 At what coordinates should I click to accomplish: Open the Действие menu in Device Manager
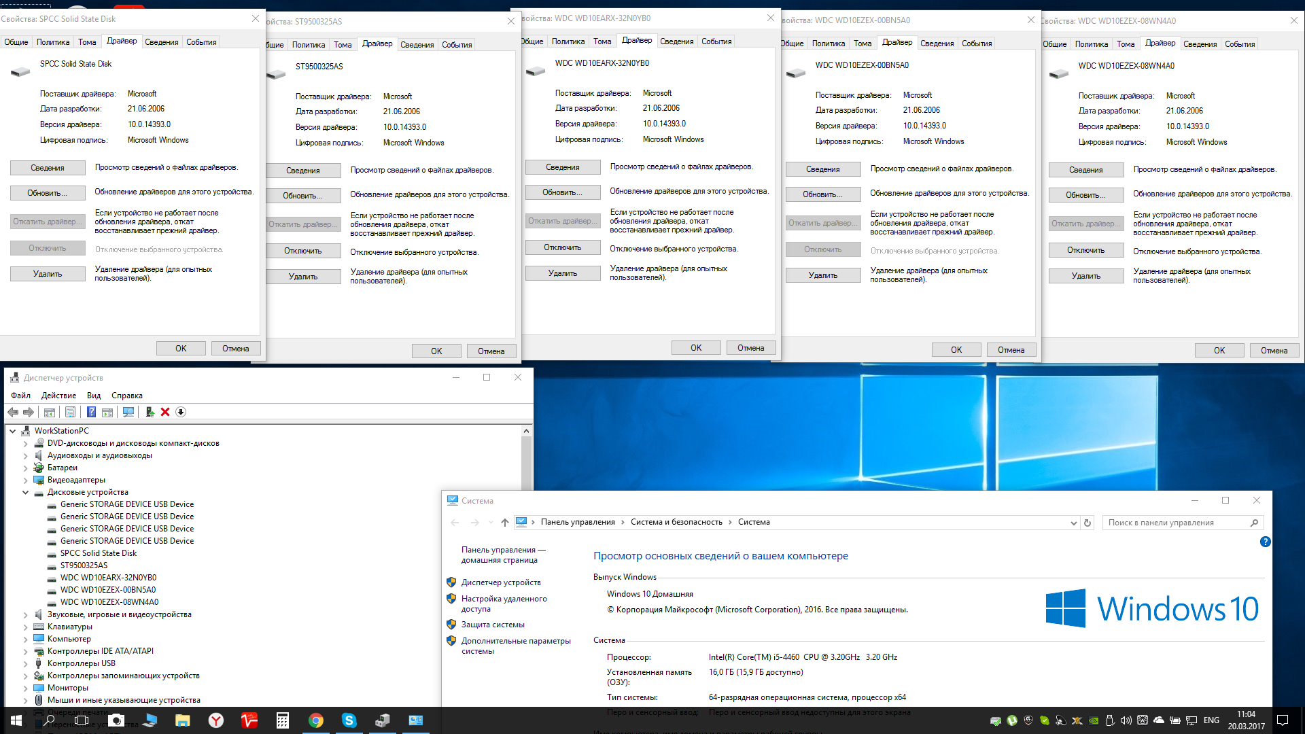coord(58,396)
